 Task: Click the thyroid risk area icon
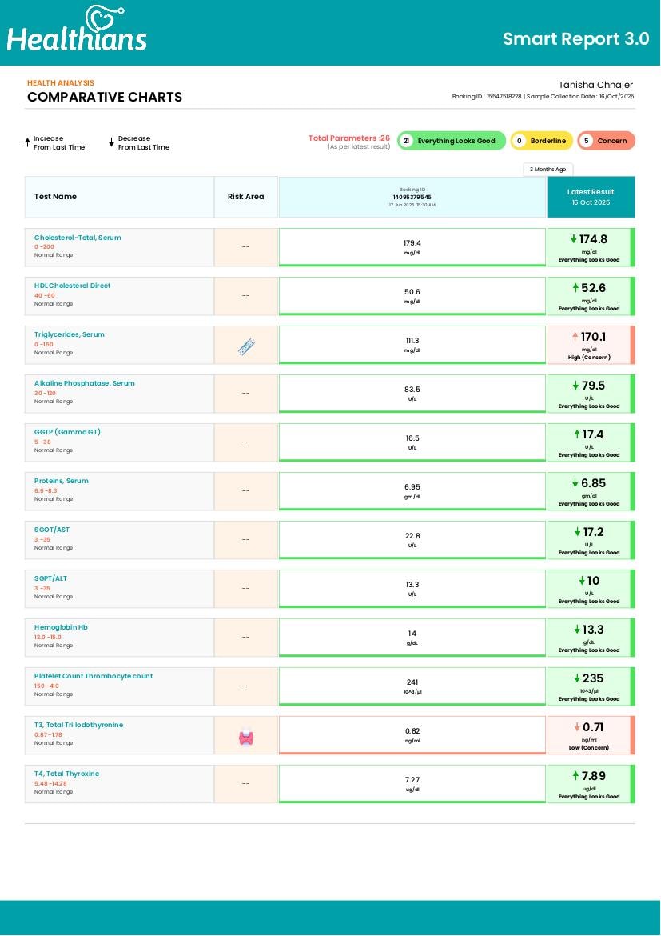[246, 738]
